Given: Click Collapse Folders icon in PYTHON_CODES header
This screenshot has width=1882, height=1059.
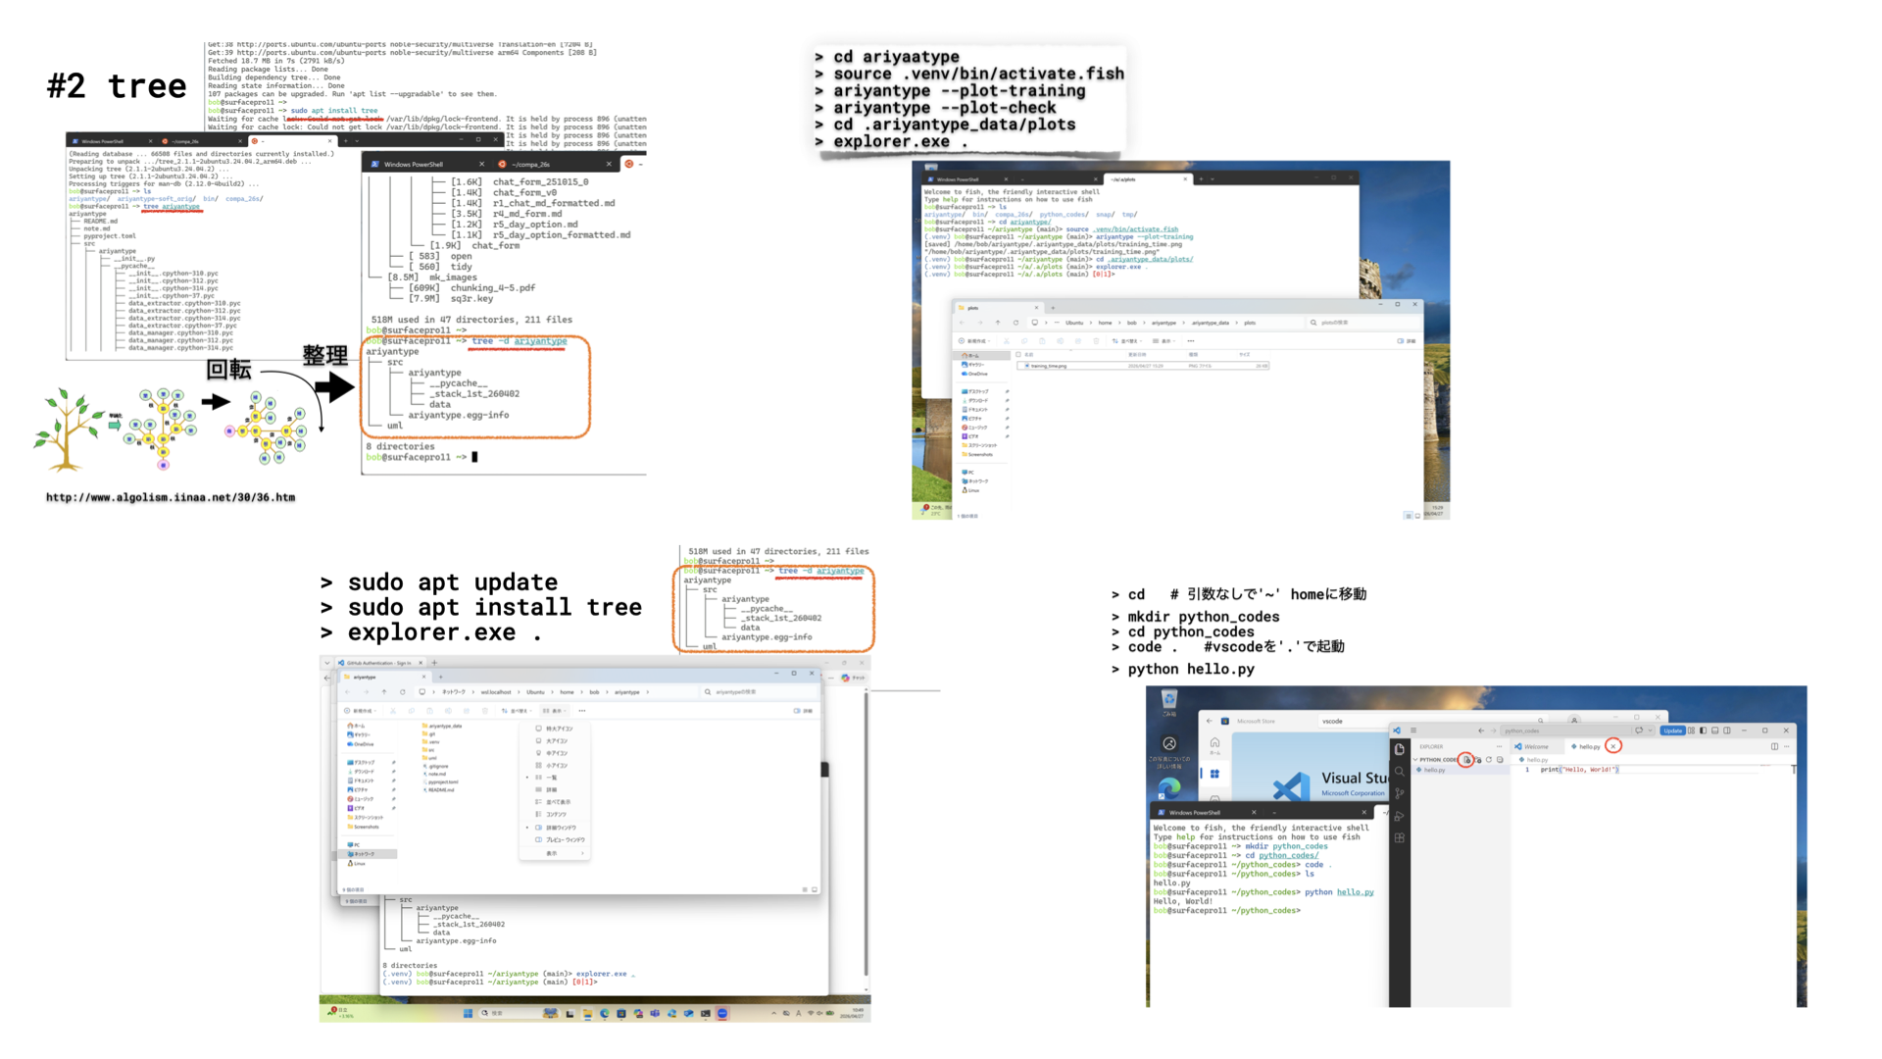Looking at the screenshot, I should point(1500,760).
